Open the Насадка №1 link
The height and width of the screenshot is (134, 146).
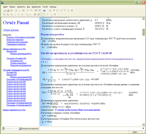point(12,72)
